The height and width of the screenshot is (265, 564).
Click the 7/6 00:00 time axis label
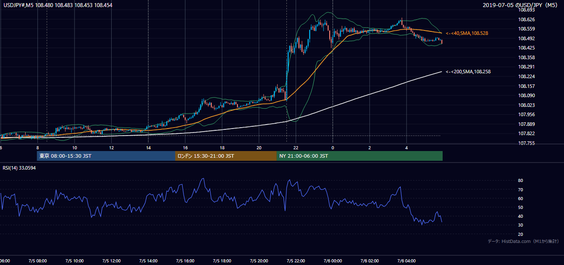click(x=333, y=261)
